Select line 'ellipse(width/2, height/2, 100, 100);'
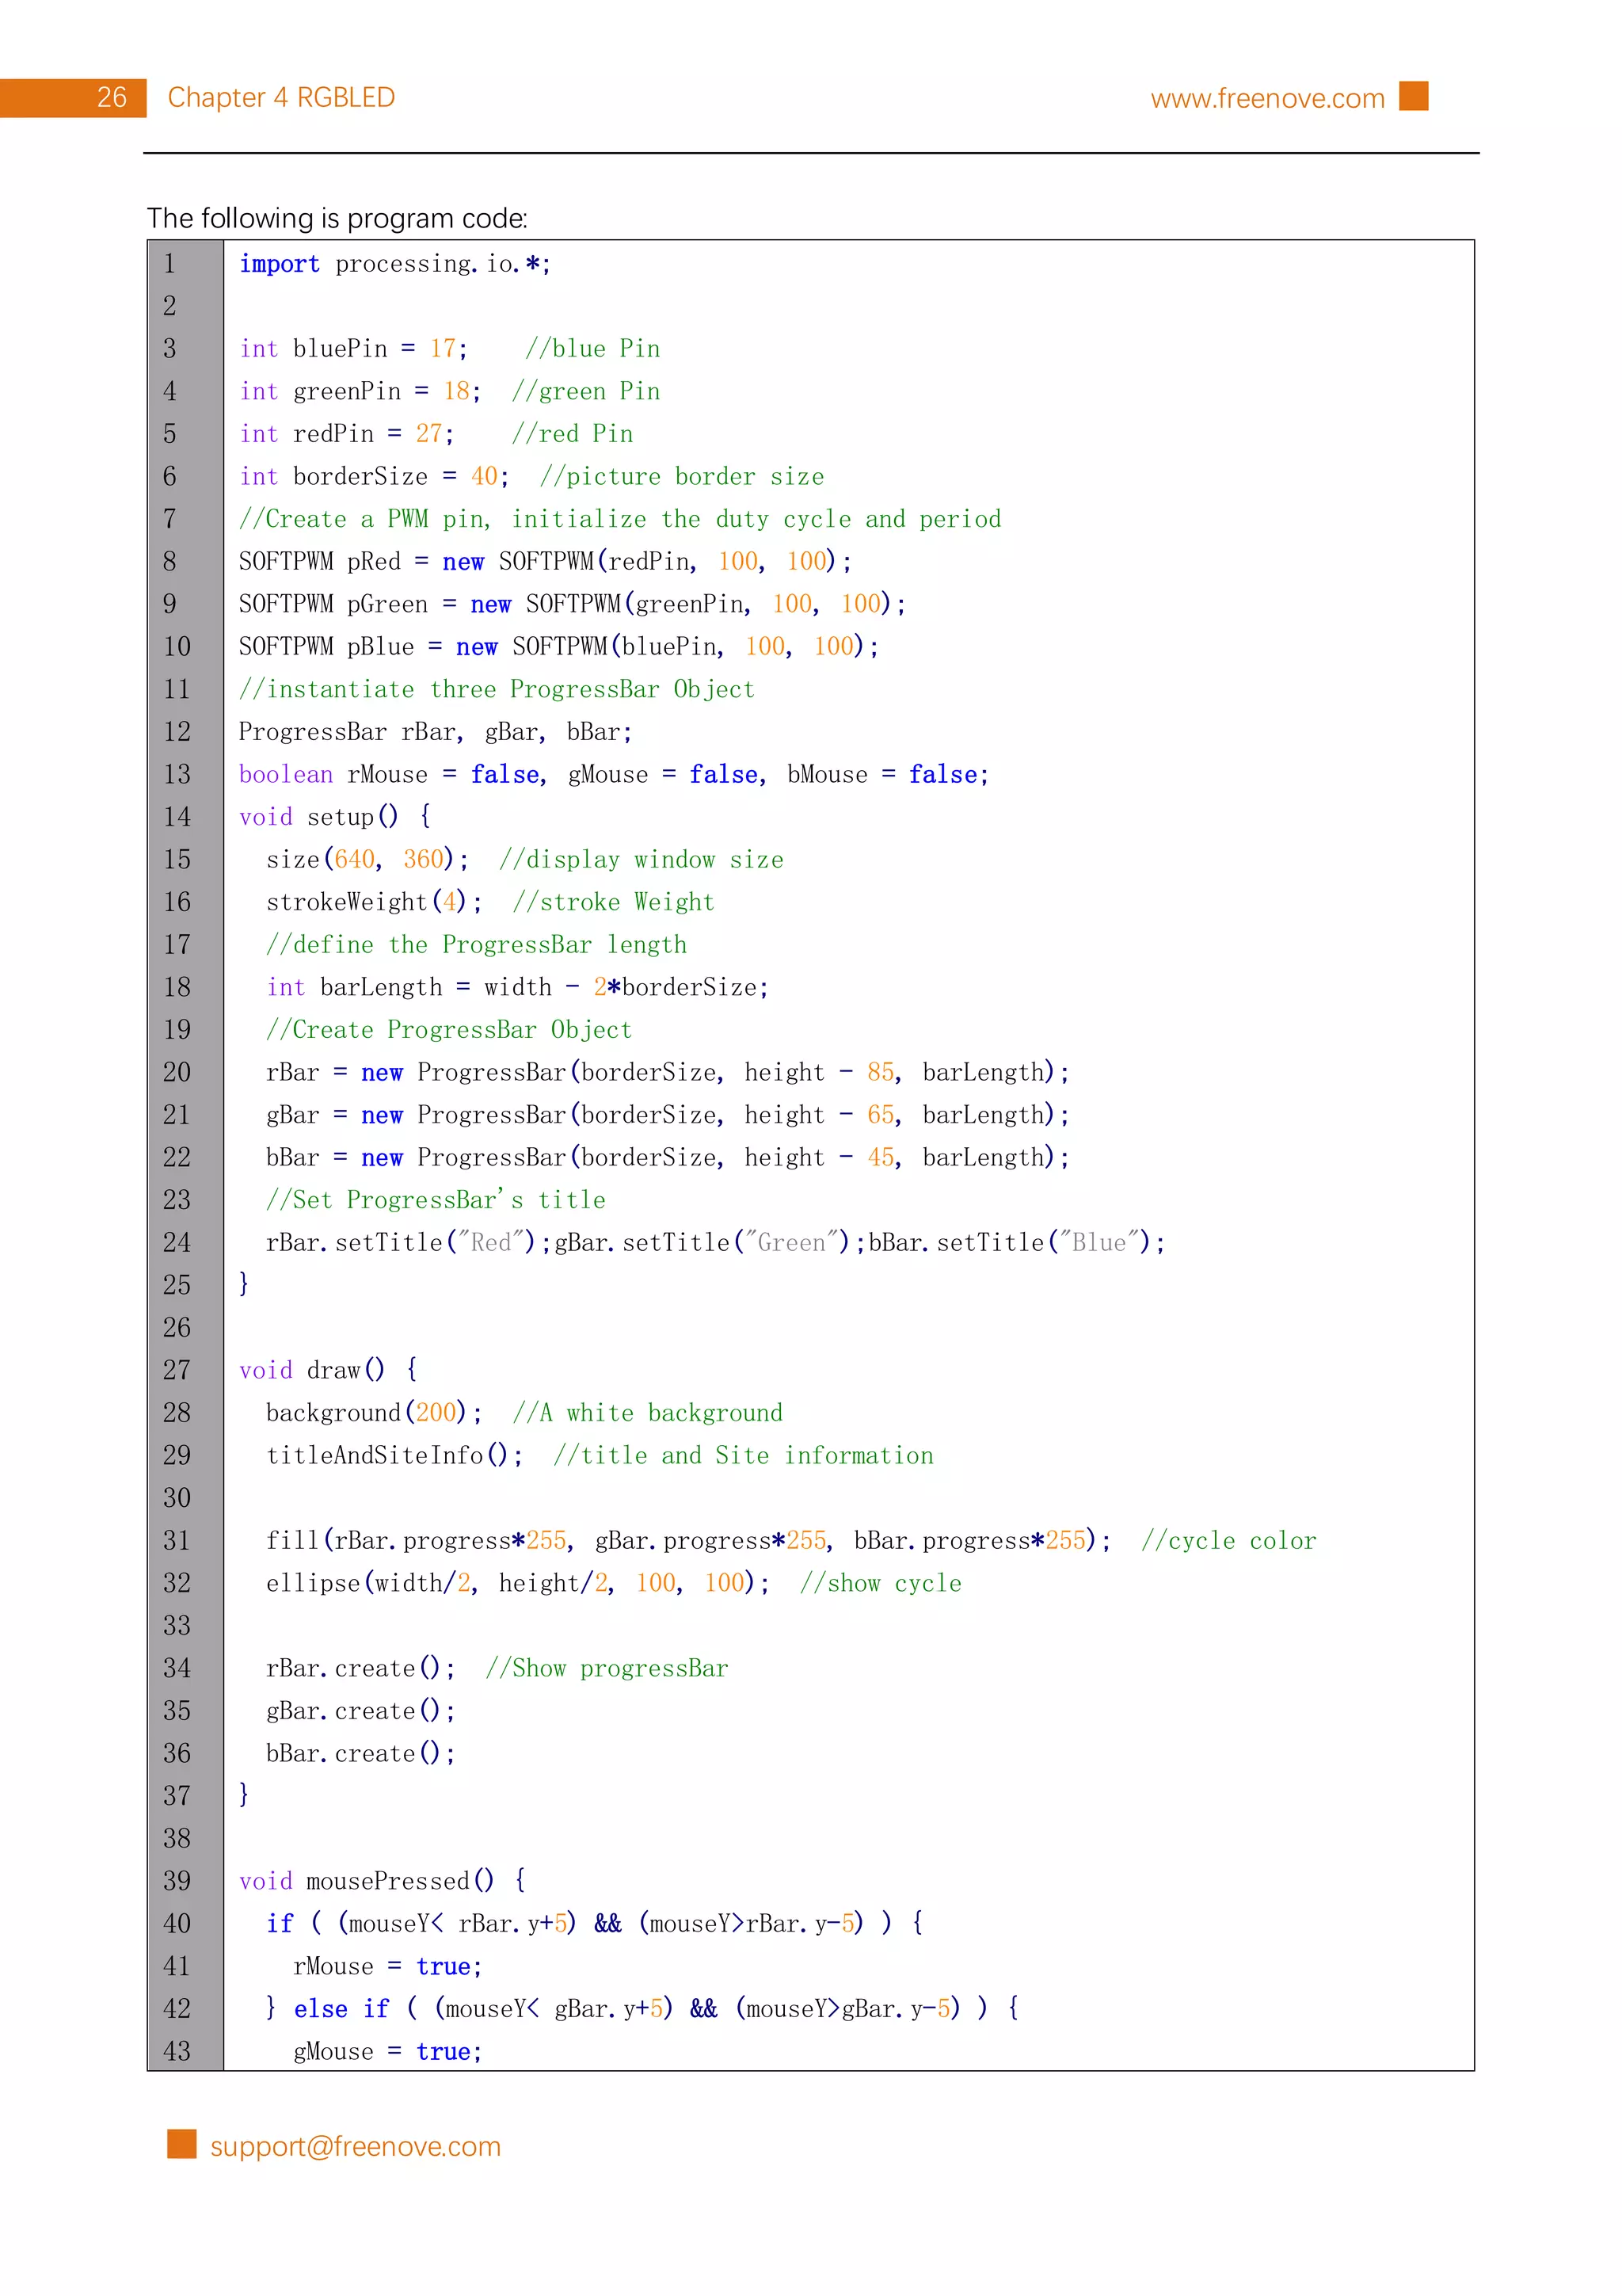 coord(518,1583)
